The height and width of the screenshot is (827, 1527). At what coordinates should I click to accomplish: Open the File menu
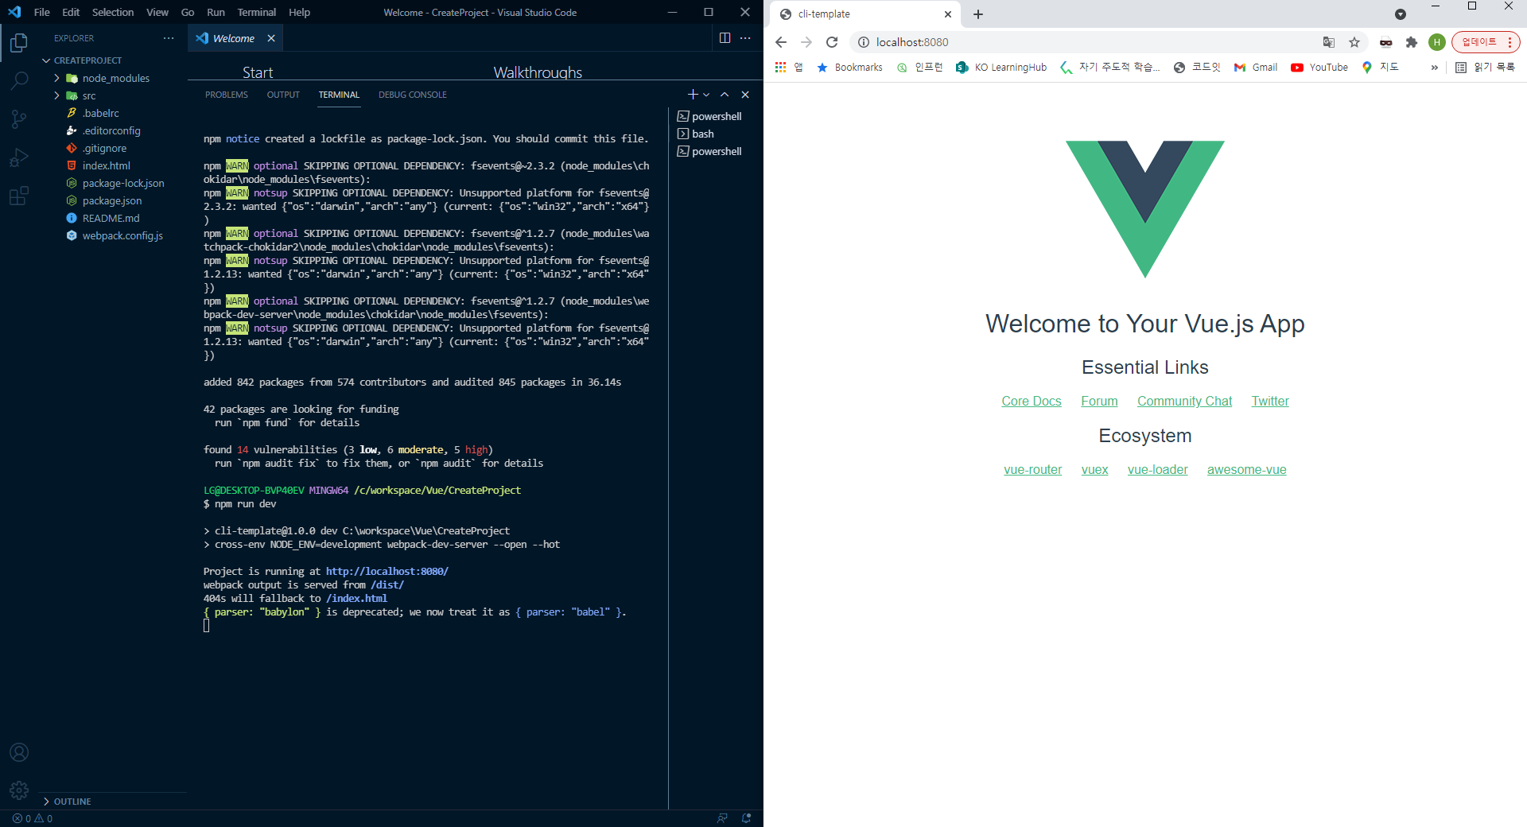tap(42, 12)
